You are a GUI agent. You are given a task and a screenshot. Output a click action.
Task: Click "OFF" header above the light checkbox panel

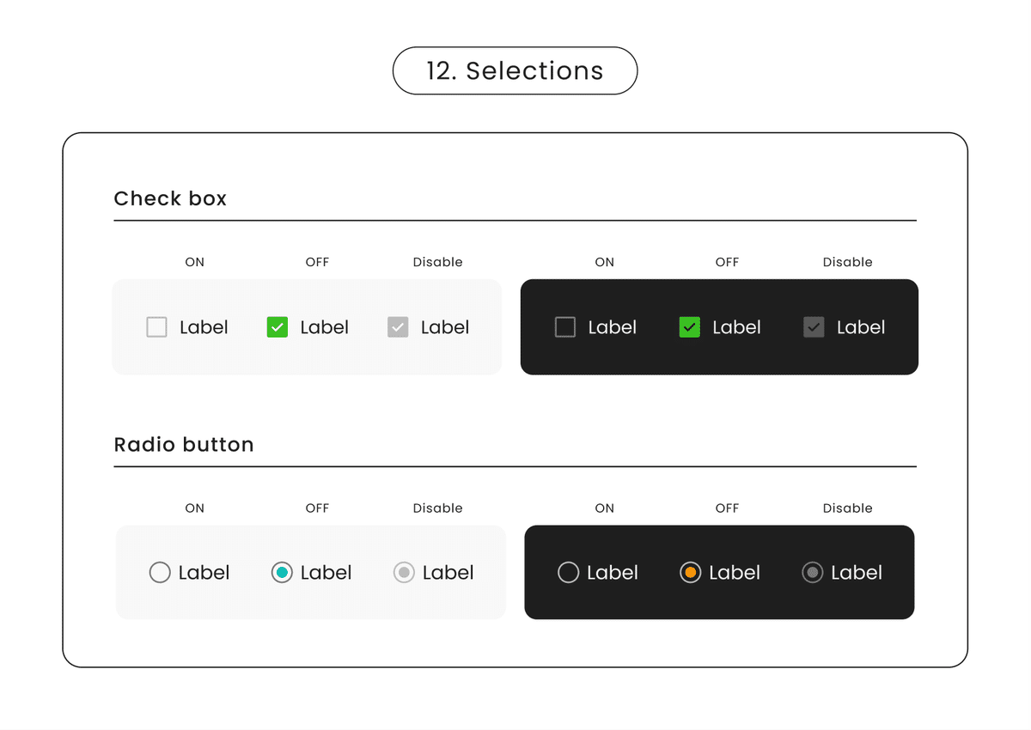317,262
